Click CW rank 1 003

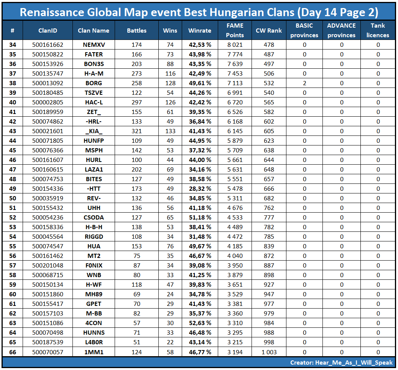pos(269,352)
